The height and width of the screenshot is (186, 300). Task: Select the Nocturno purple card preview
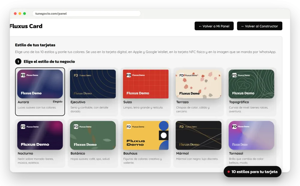pos(40,135)
